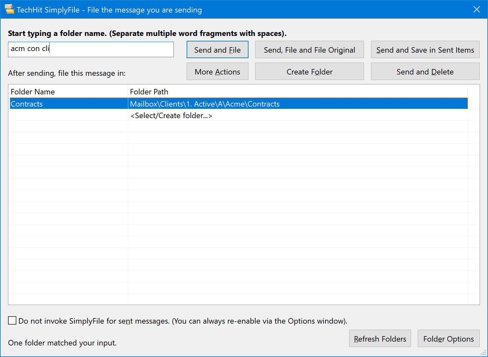Click the Folder Path column header

click(298, 91)
